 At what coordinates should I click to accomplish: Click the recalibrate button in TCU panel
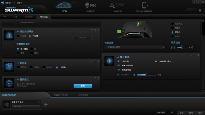point(83,38)
